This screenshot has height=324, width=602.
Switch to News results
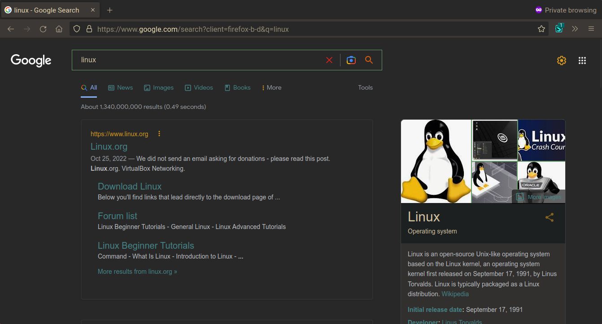[x=120, y=88]
